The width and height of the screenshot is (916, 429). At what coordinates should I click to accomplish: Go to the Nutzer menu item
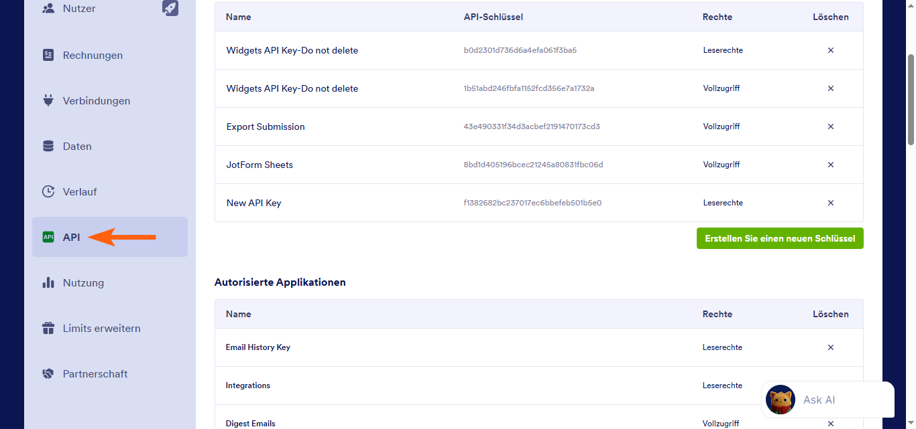coord(79,9)
